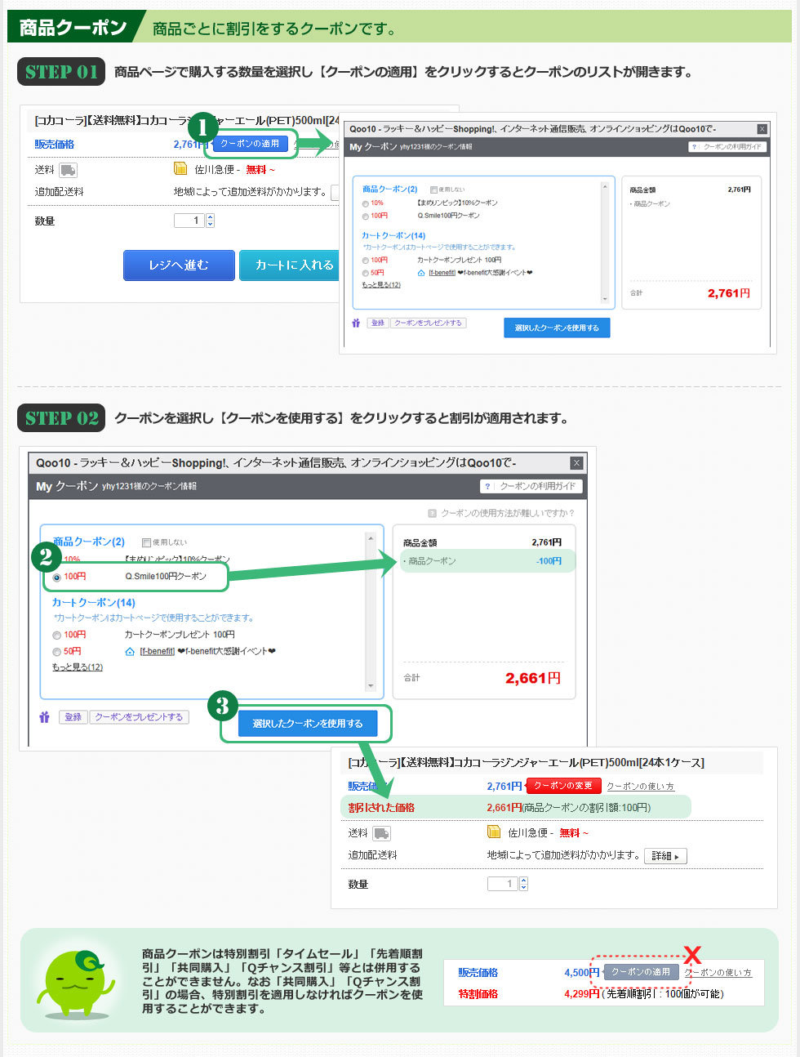This screenshot has height=1057, width=800.
Task: Click the yellow box icon before 佐川急便 in STEP 01
Action: [180, 169]
